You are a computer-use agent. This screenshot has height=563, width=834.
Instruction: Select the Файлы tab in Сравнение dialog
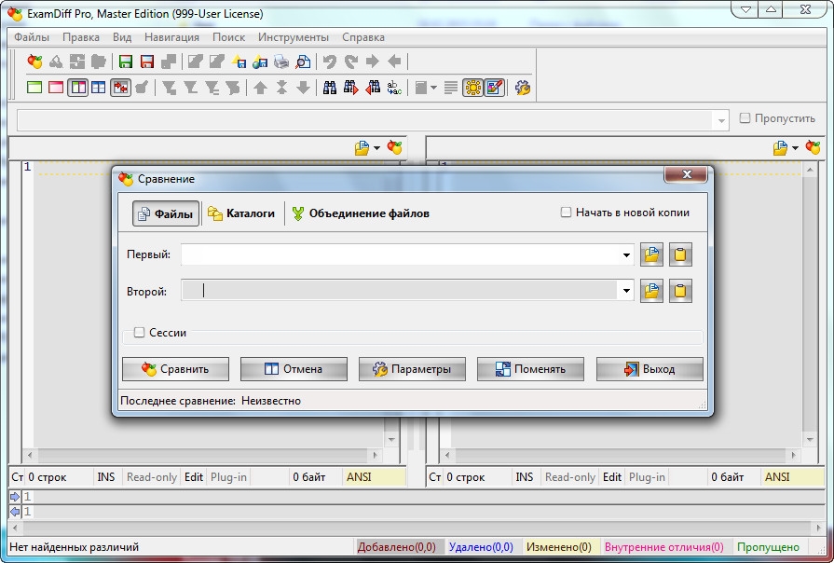[166, 213]
